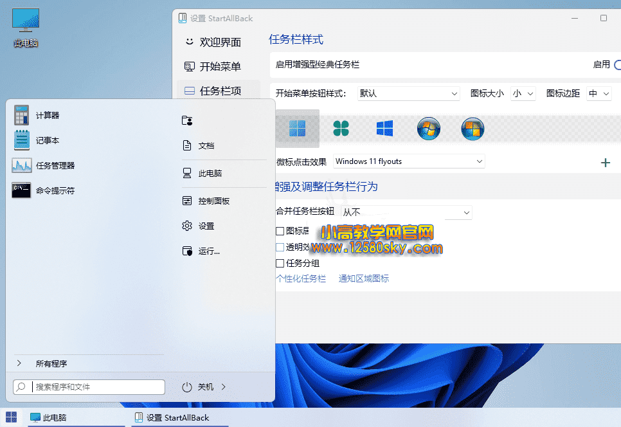Viewport: 621px width, 427px height.
Task: Launch Notepad (记事本) from start menu
Action: (x=37, y=140)
